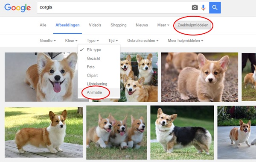Select Lijntekening in the Type menu
The width and height of the screenshot is (256, 162).
pos(99,84)
